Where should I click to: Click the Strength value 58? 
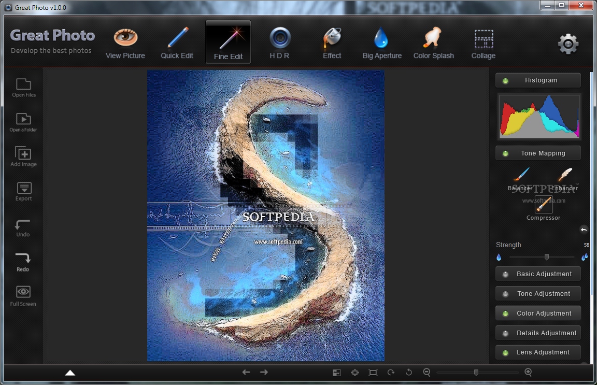tap(586, 245)
